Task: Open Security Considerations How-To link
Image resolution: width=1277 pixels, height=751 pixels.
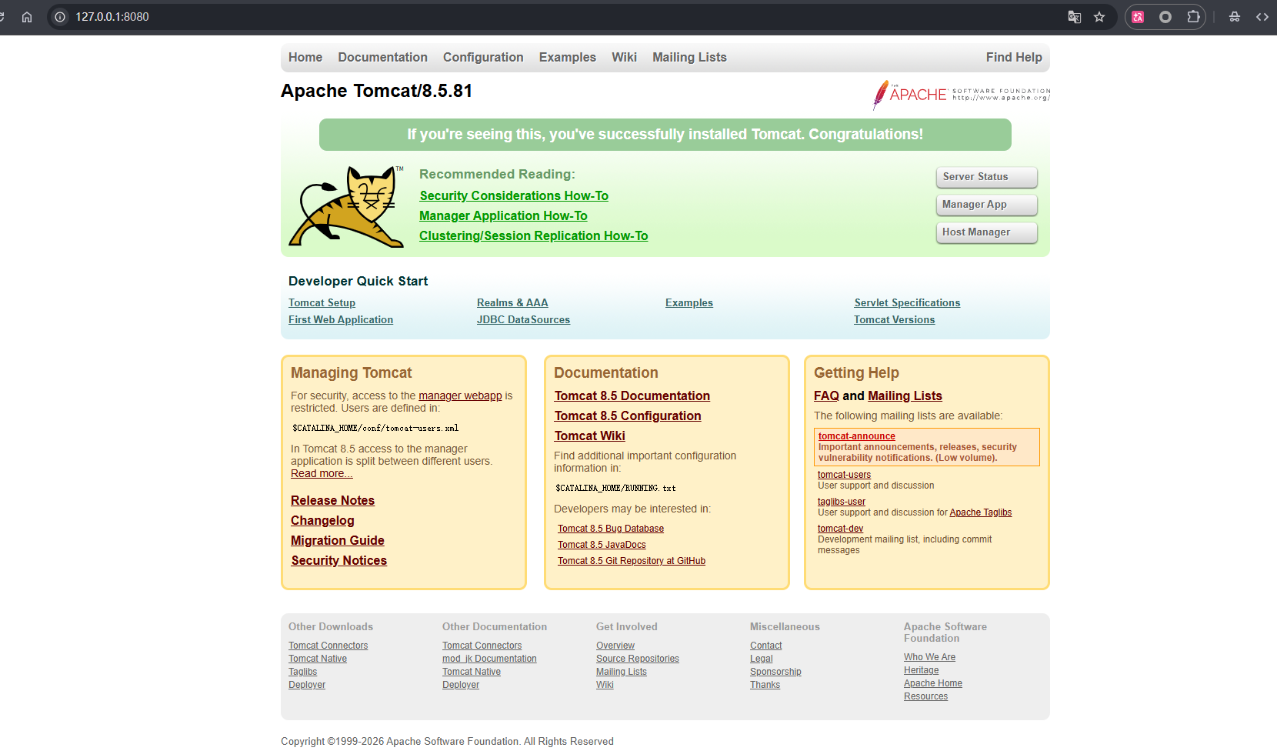Action: click(514, 196)
